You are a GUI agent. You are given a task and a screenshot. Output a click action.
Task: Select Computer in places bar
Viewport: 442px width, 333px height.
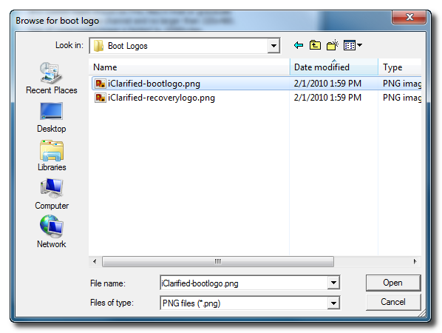[x=52, y=194]
